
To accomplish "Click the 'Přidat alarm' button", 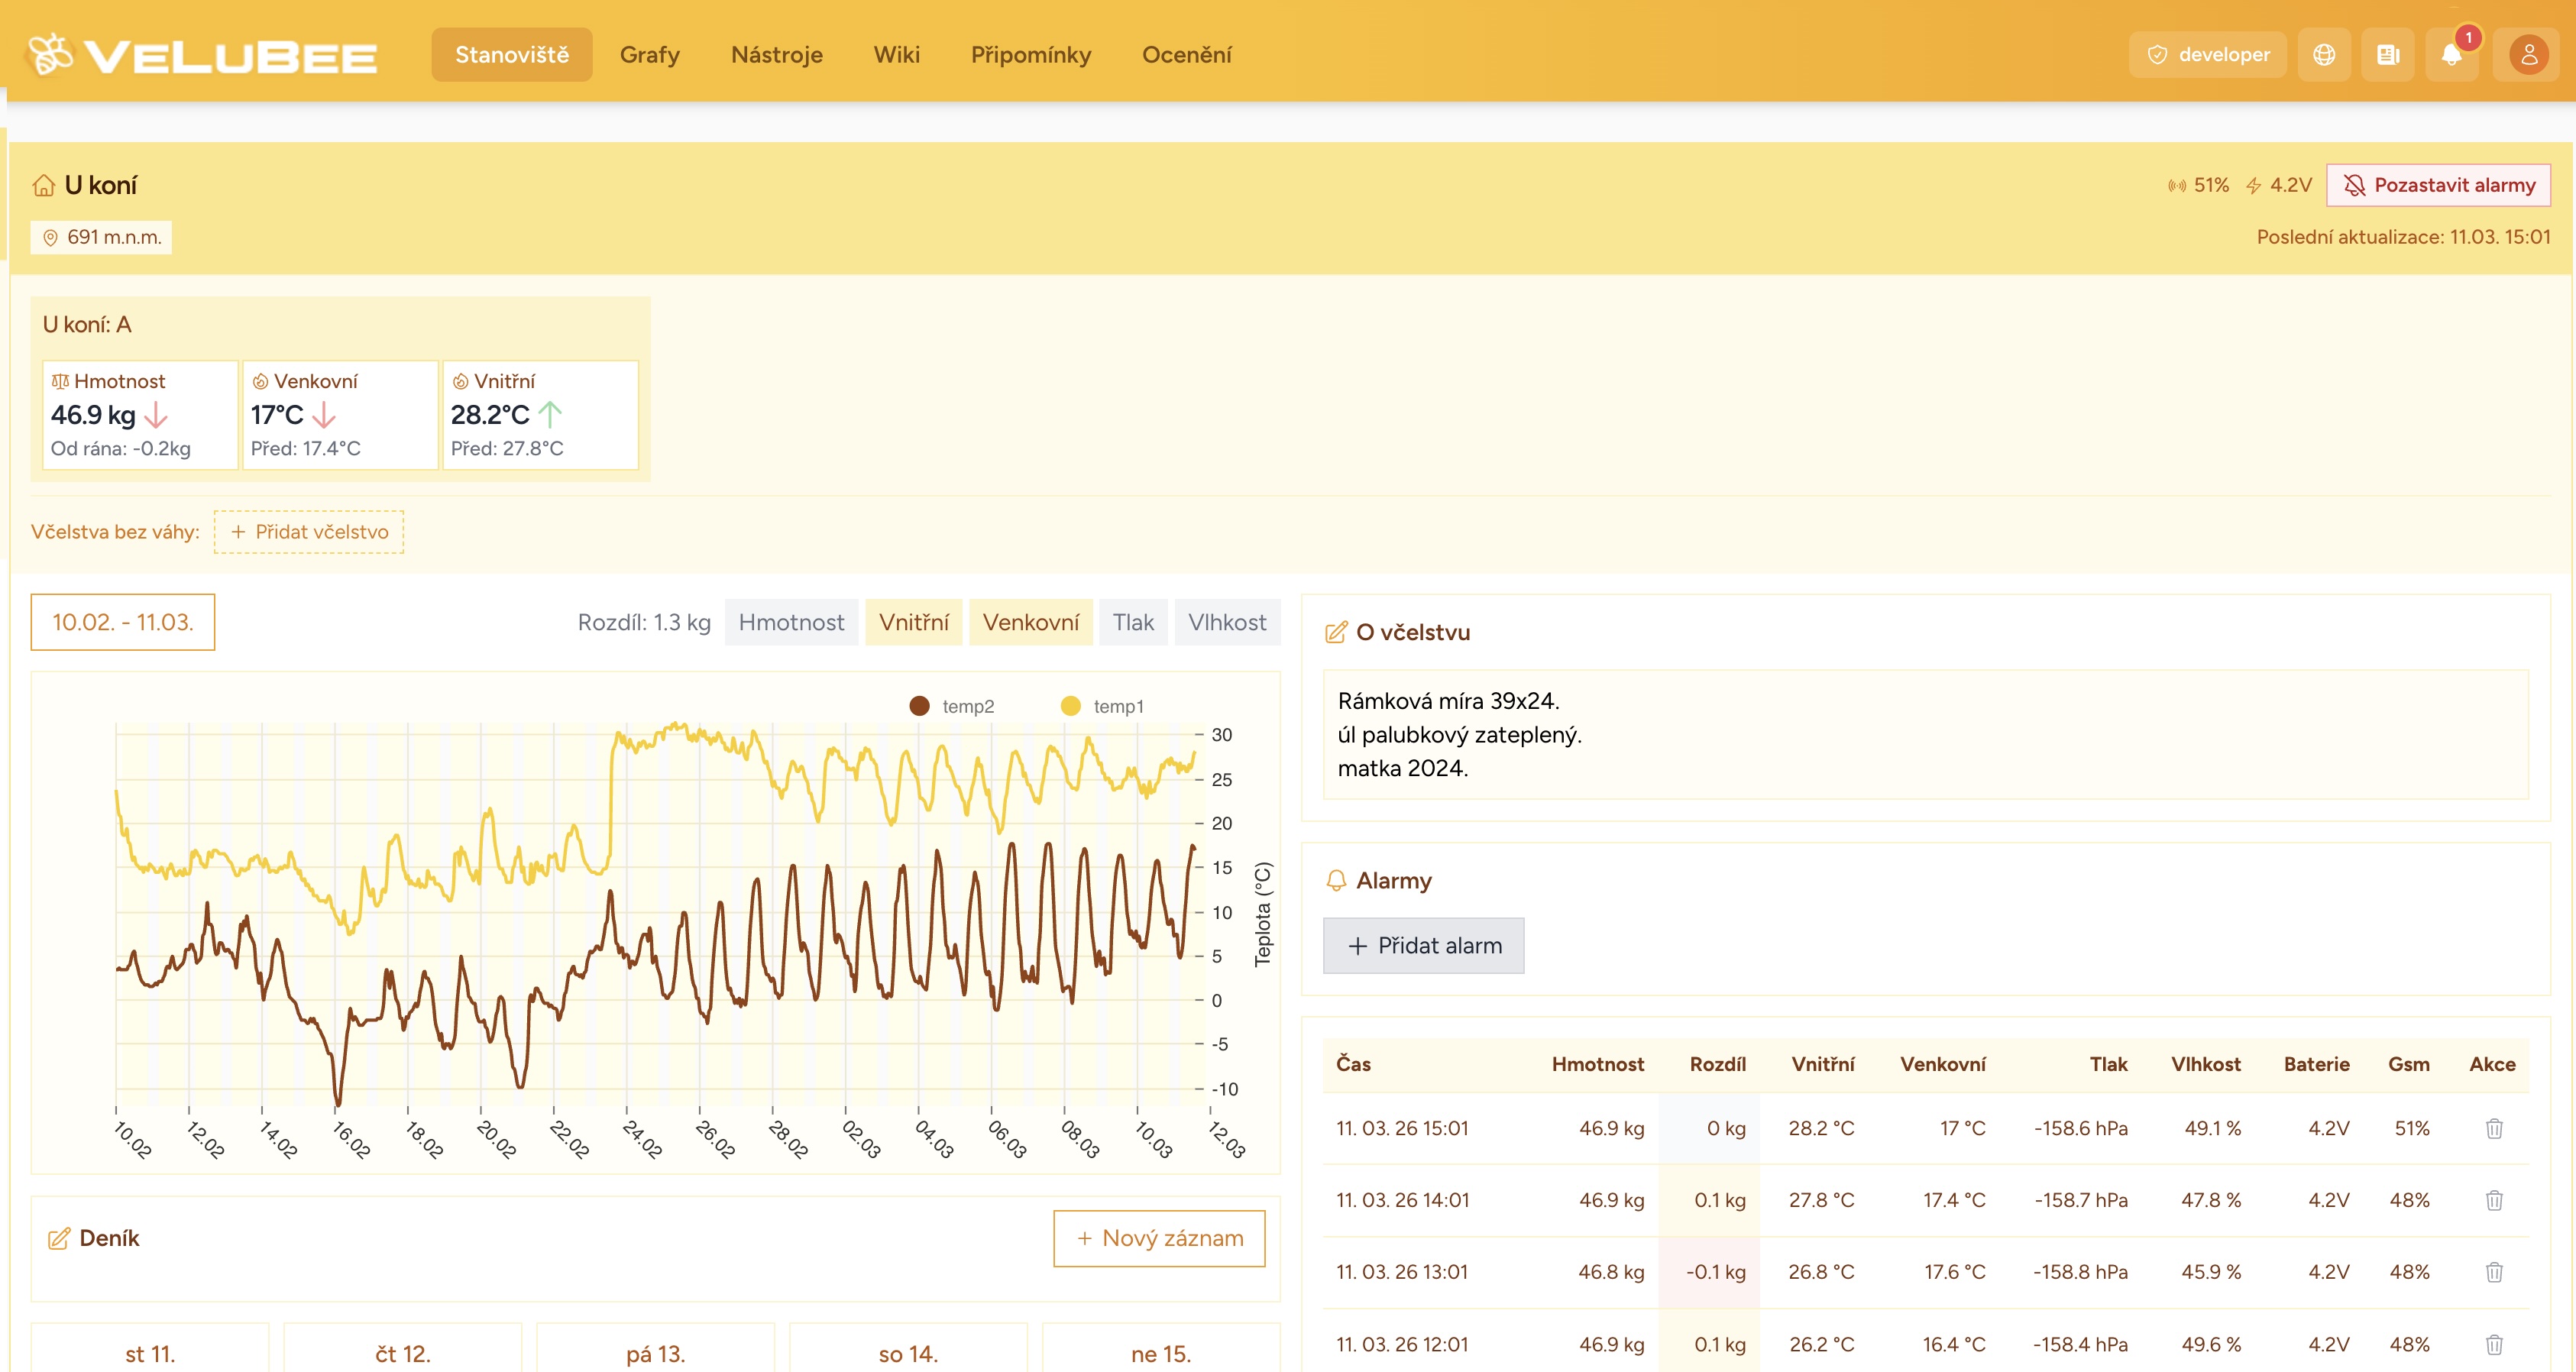I will tap(1424, 945).
